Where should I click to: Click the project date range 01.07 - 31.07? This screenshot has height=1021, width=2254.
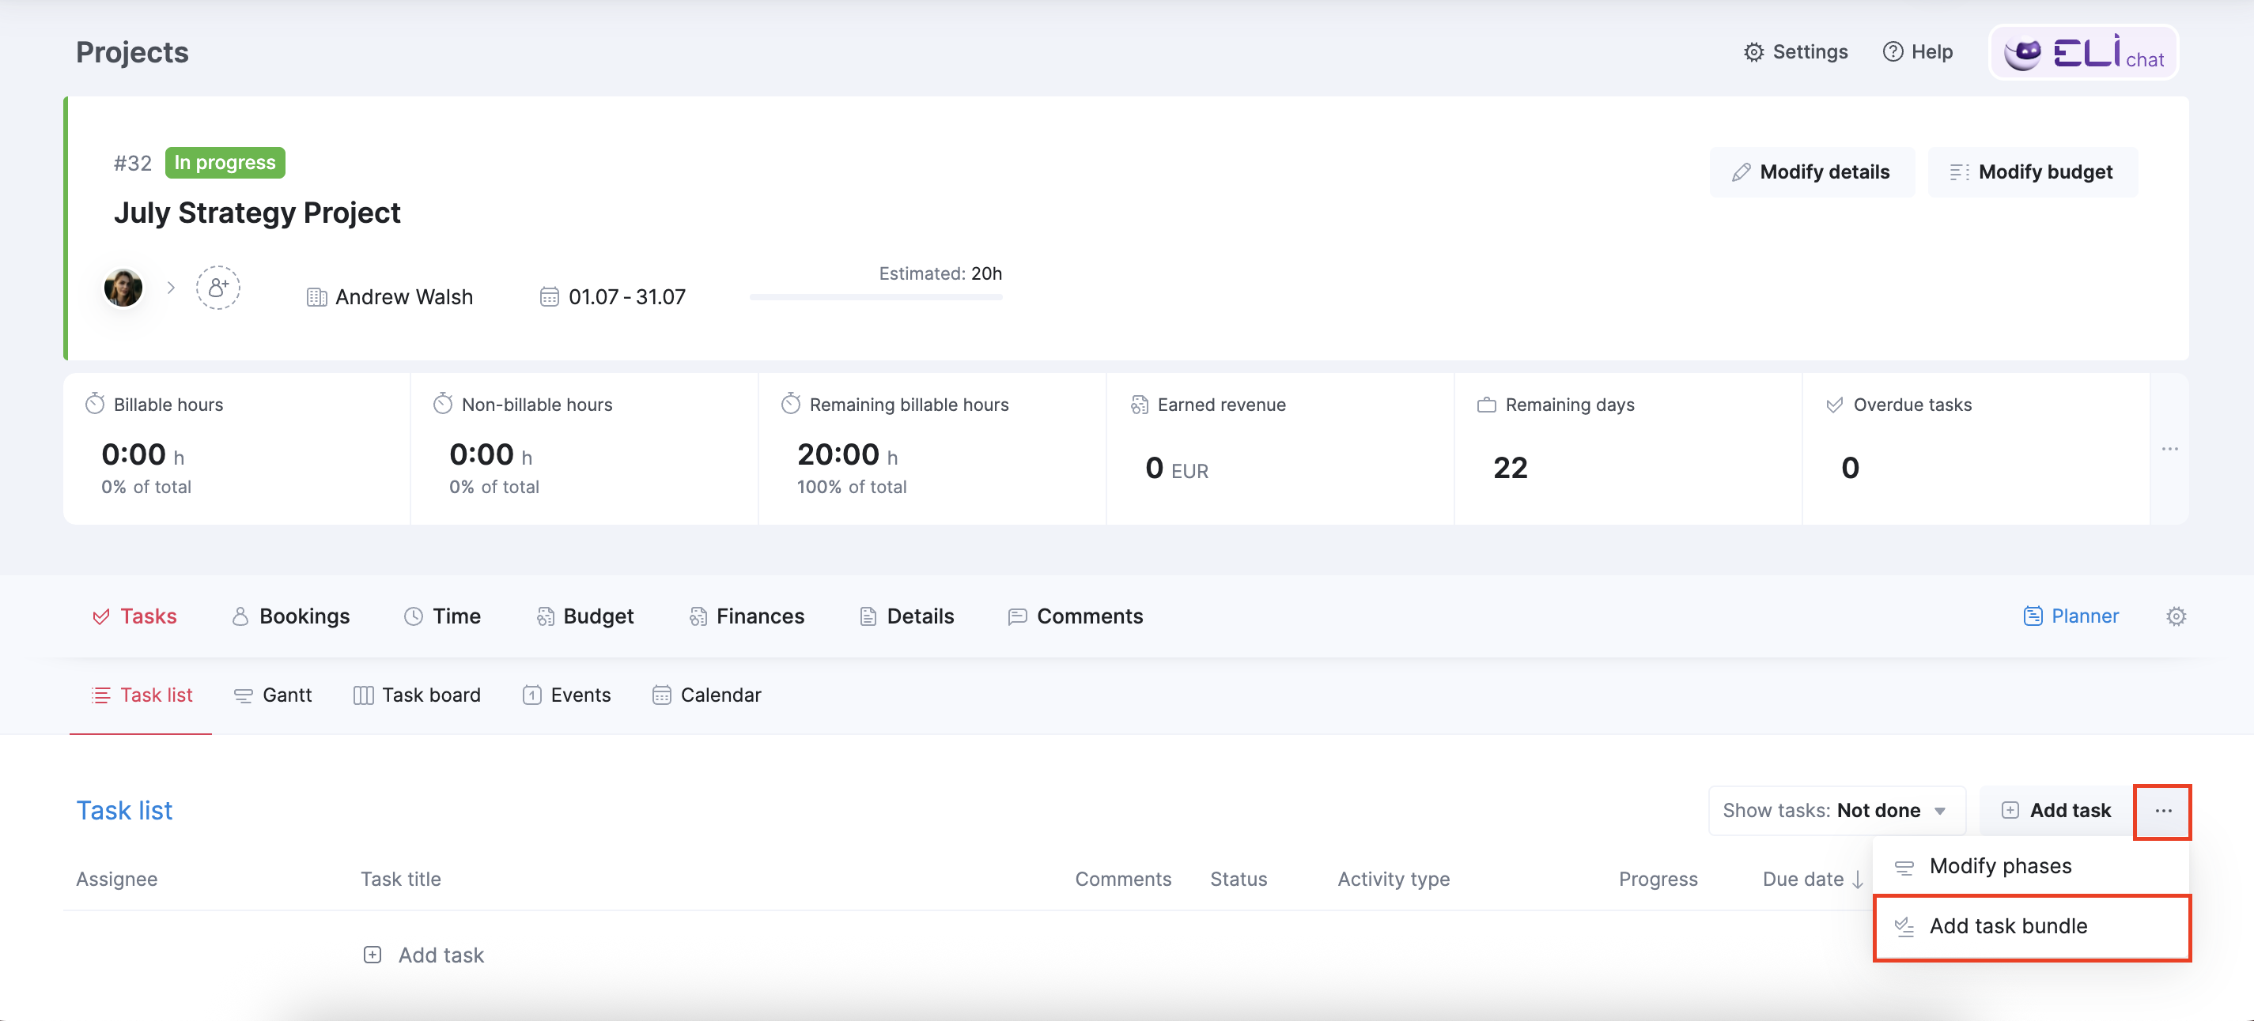(626, 297)
